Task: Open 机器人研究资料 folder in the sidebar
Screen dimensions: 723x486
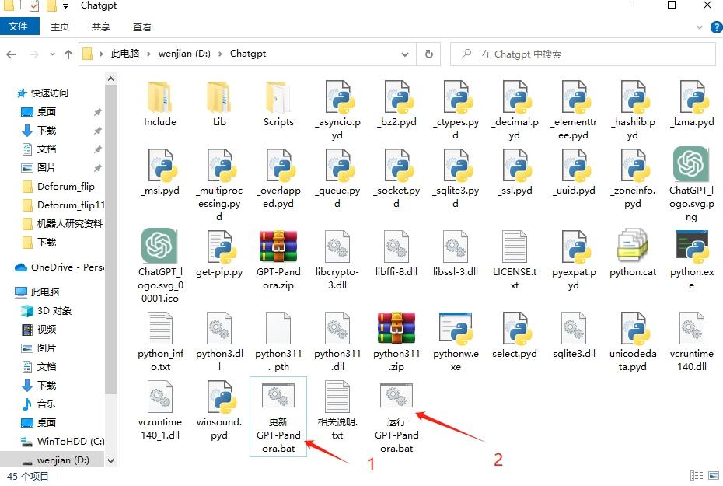Action: pyautogui.click(x=69, y=224)
